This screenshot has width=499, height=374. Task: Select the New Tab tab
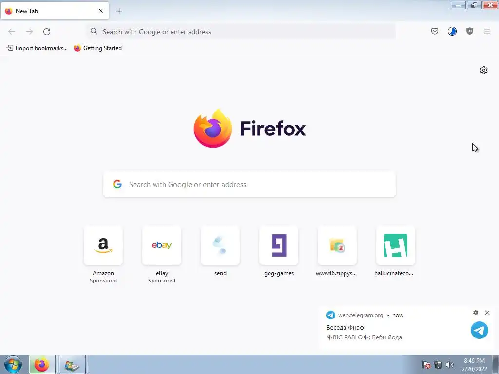[55, 11]
